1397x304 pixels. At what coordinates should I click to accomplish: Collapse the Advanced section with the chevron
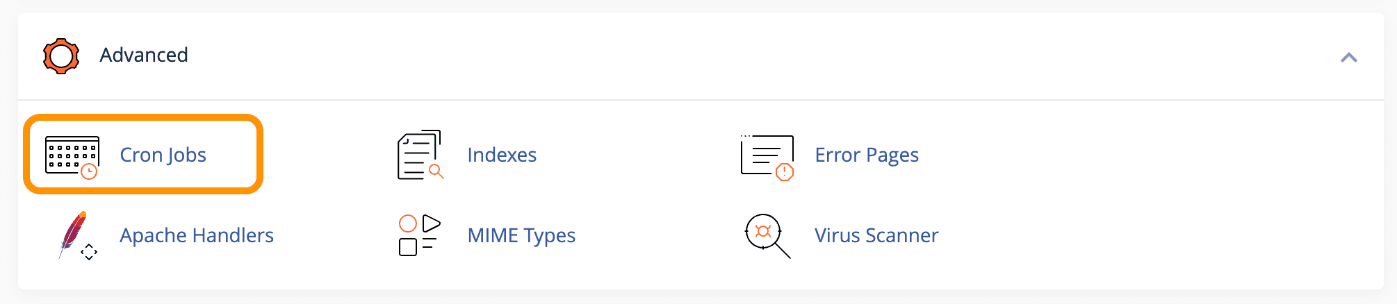(1348, 58)
